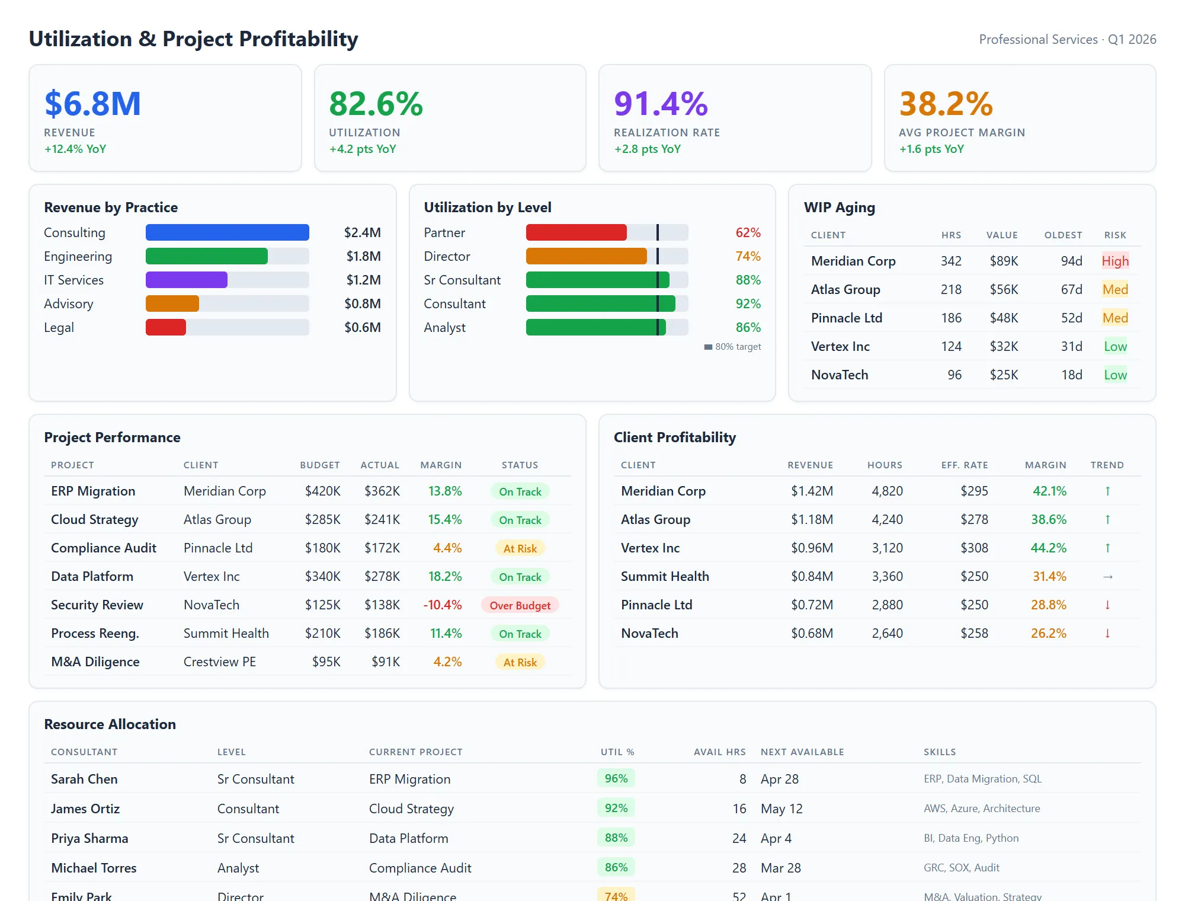Screen dimensions: 1185x901
Task: Toggle the At Risk status for Compliance Audit
Action: coord(520,548)
